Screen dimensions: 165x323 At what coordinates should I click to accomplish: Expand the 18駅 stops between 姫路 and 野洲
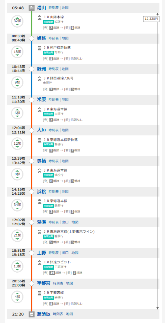coord(17,52)
